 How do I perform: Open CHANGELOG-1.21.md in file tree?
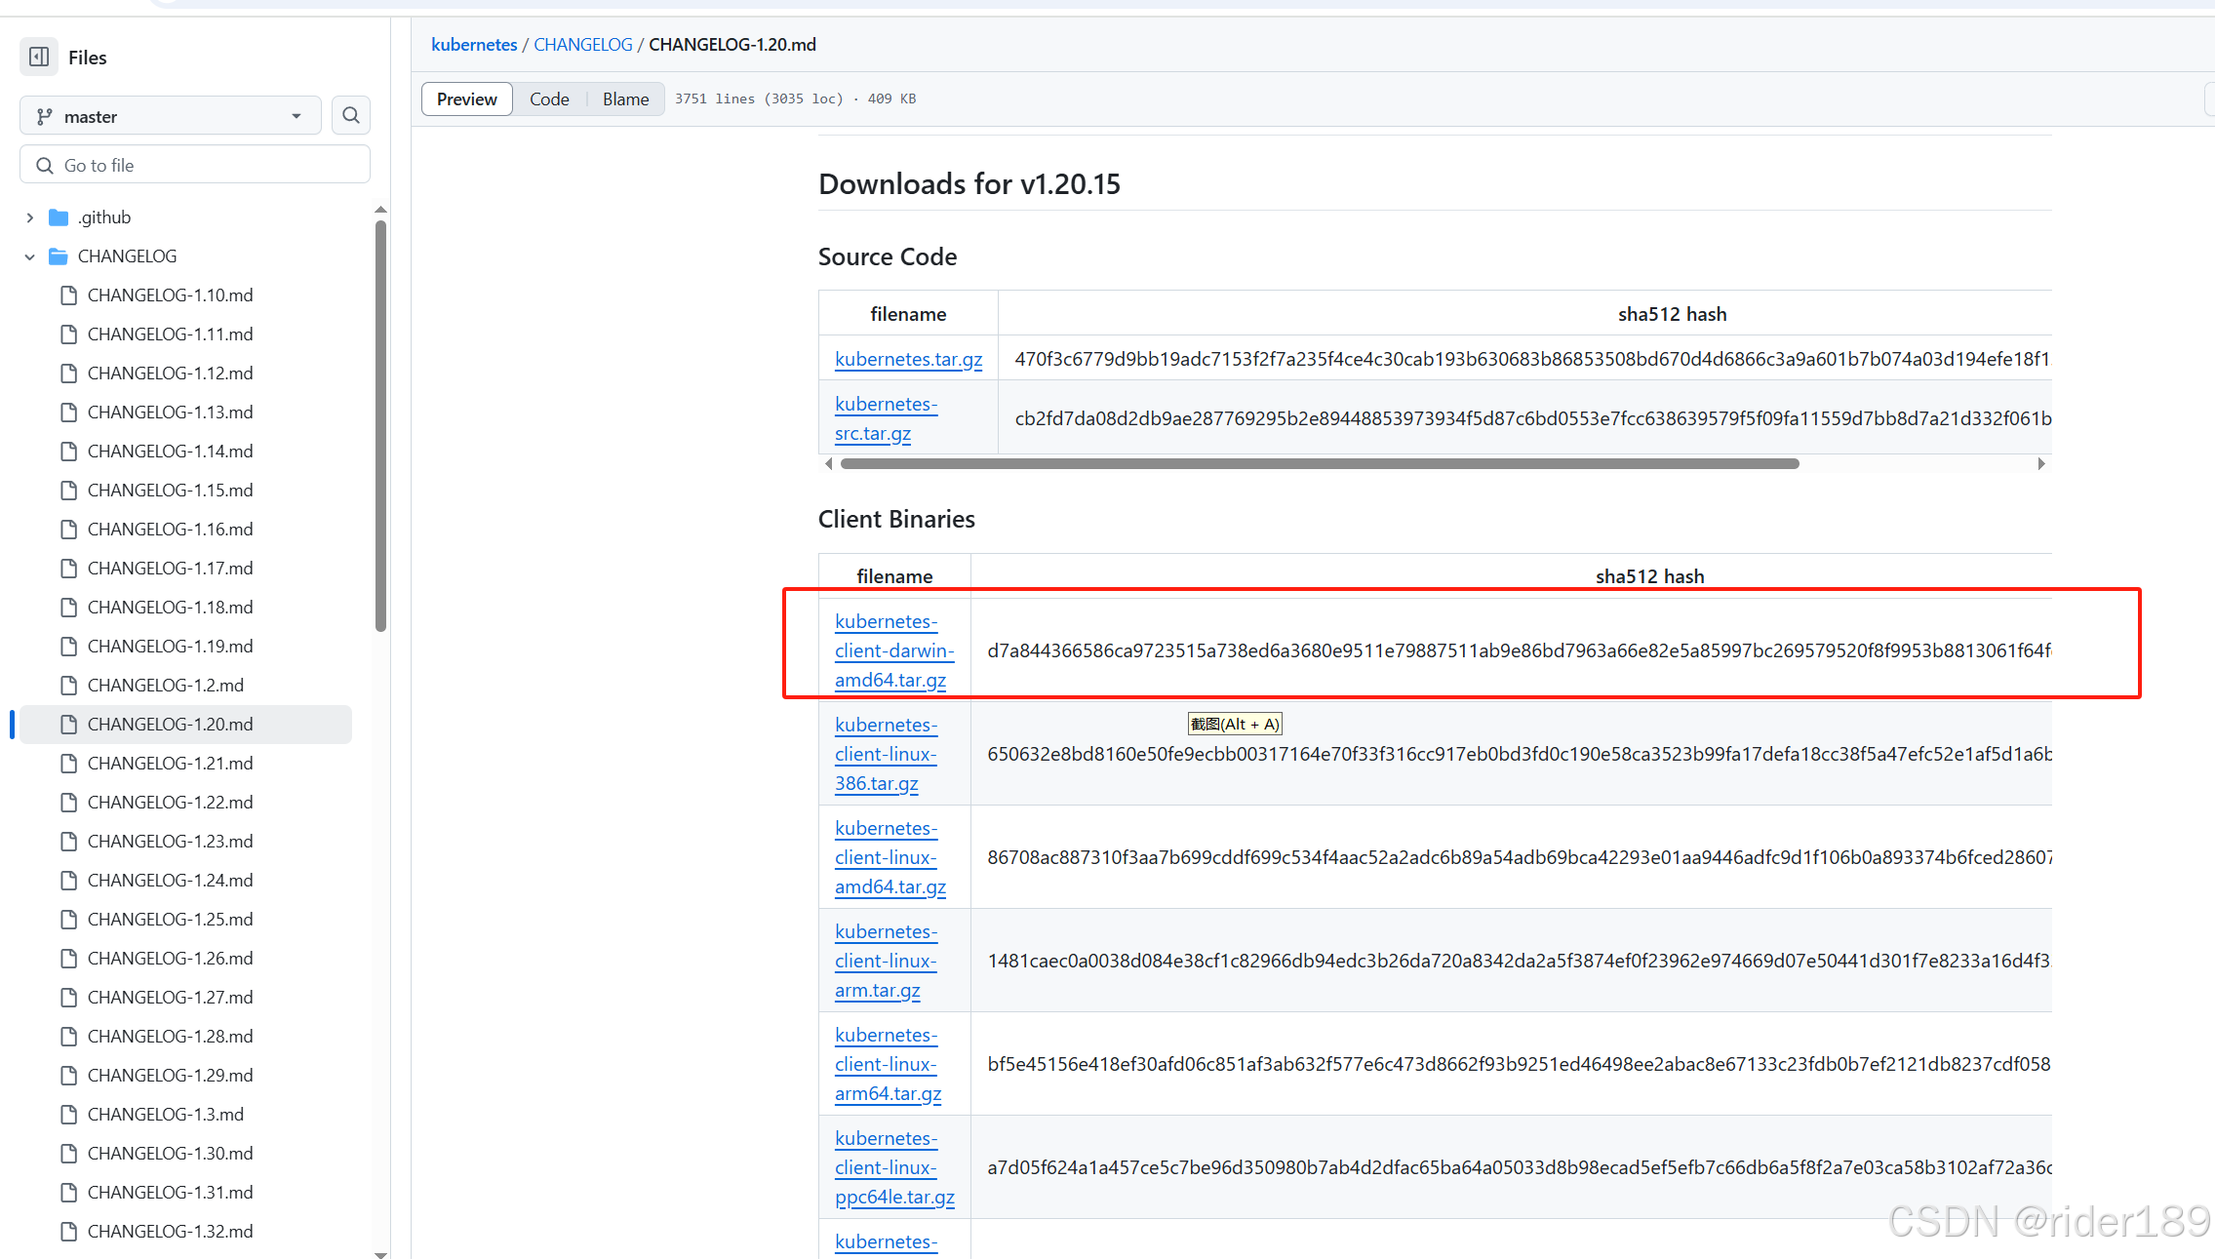point(170,764)
